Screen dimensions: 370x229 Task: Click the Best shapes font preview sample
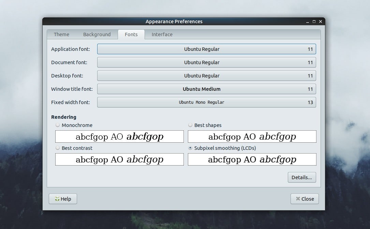(x=252, y=137)
